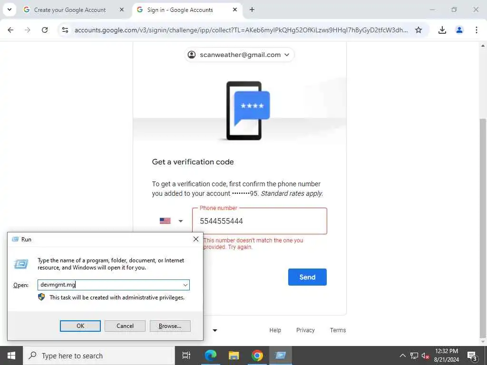Click the forward navigation arrow
Image resolution: width=487 pixels, height=365 pixels.
tap(28, 30)
